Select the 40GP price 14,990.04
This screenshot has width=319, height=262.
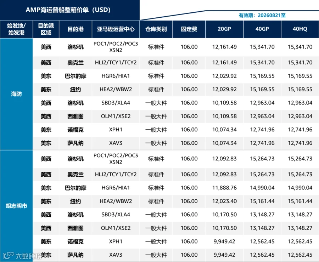coord(262,188)
